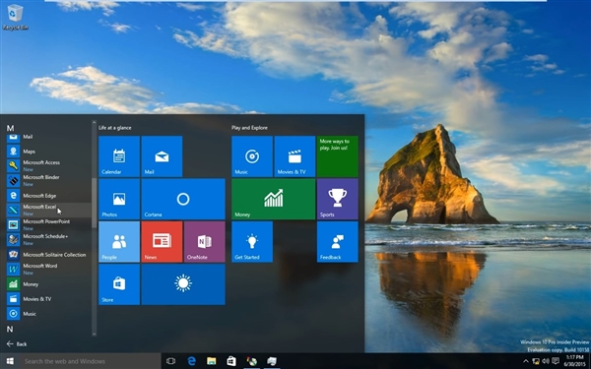Open the Store from the taskbar
Viewport: 591px width, 369px height.
point(231,361)
